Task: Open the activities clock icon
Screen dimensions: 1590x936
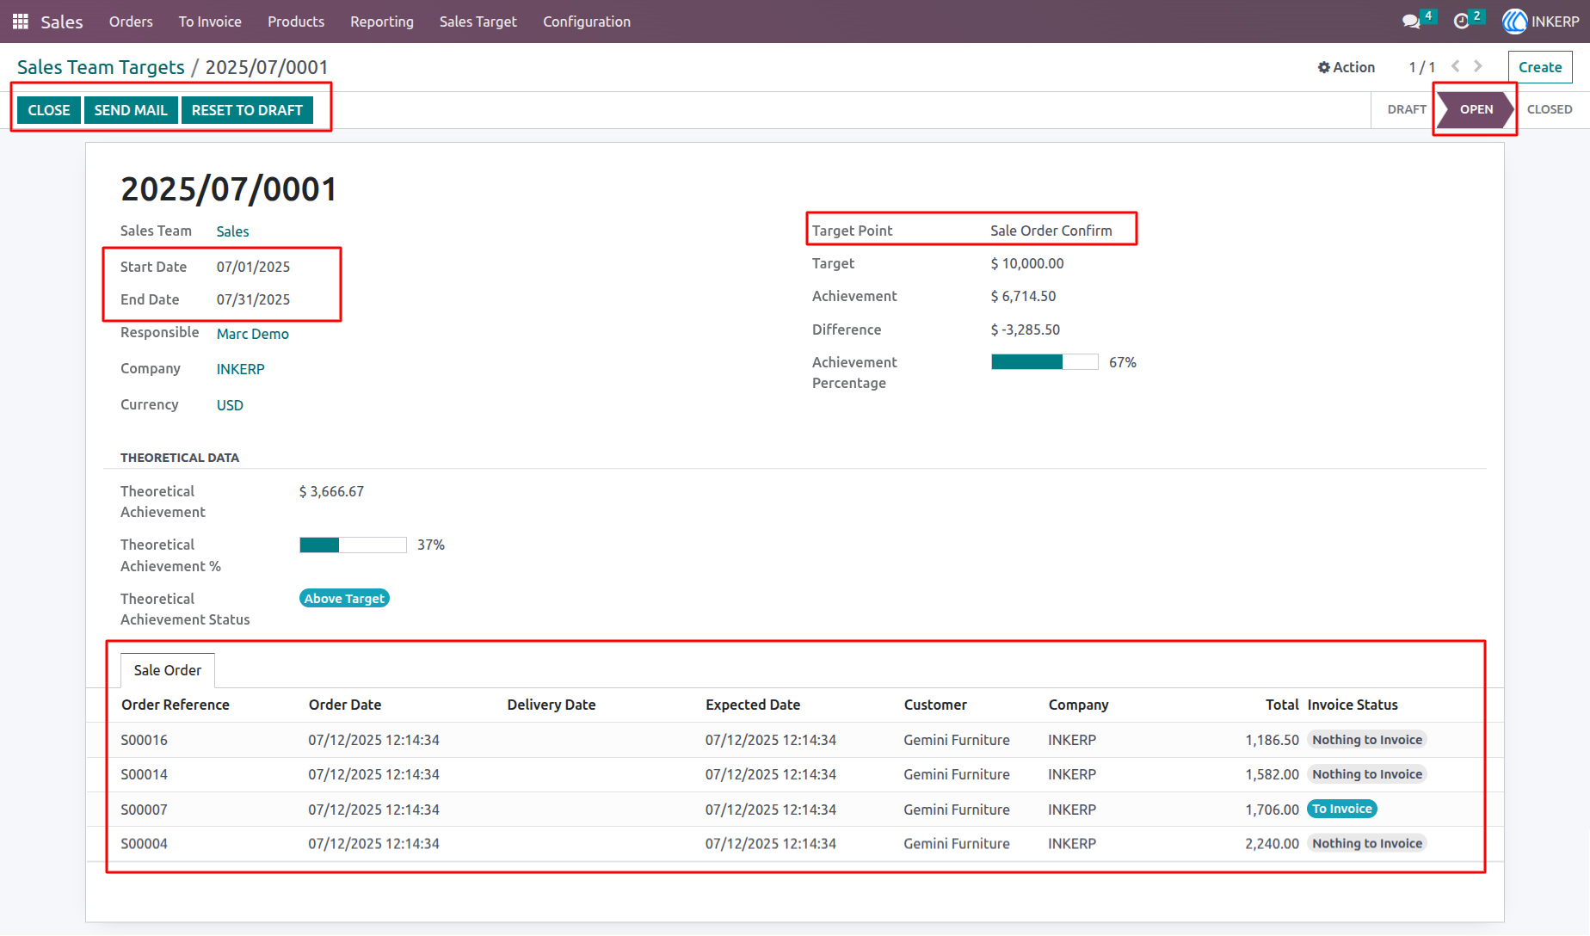Action: [x=1461, y=22]
